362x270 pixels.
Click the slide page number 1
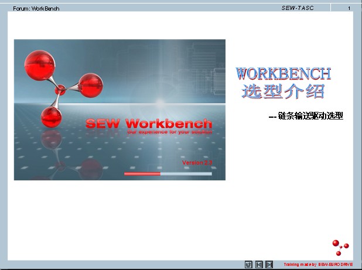[x=349, y=8]
